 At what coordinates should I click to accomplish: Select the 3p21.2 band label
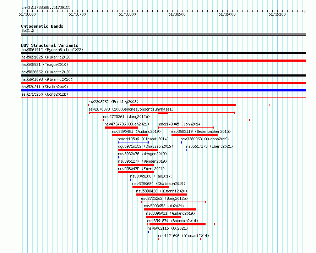[x=28, y=30]
